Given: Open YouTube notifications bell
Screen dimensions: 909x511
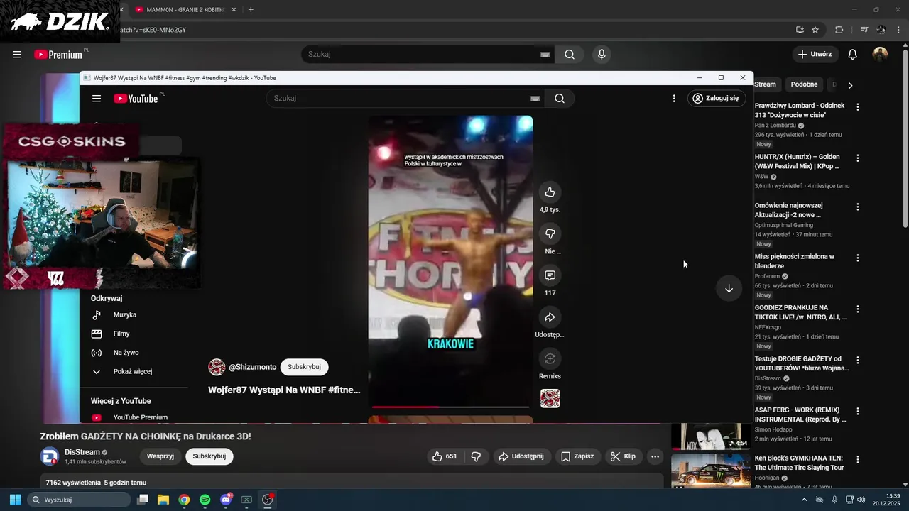Looking at the screenshot, I should tap(853, 55).
